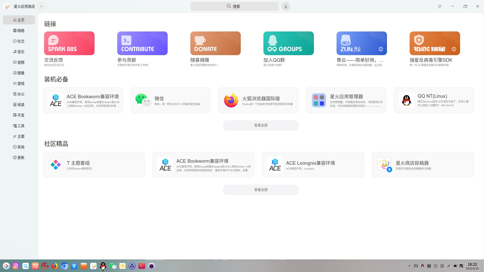Go to the 图像 category

[19, 73]
